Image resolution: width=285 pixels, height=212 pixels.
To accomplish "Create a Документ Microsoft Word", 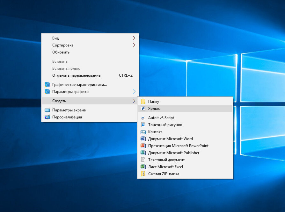I will click(185, 139).
